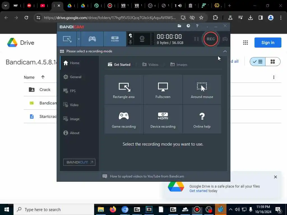Viewport: 287px width, 215px height.
Task: Collapse the recording mode panel chevron
Action: [225, 52]
